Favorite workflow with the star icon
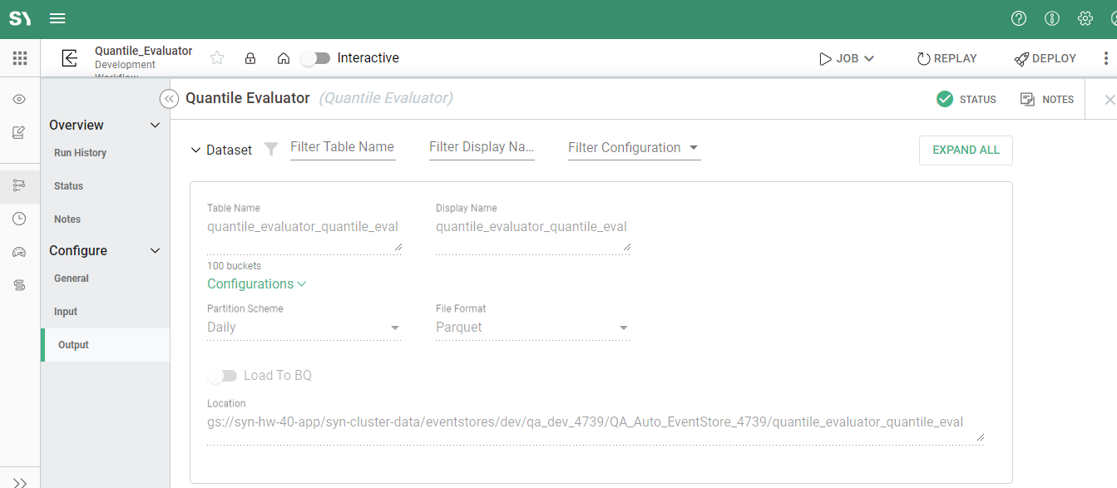The width and height of the screenshot is (1117, 488). [217, 58]
